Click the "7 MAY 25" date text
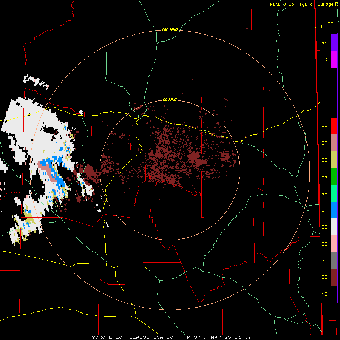This screenshot has width=340, height=340. (x=218, y=337)
